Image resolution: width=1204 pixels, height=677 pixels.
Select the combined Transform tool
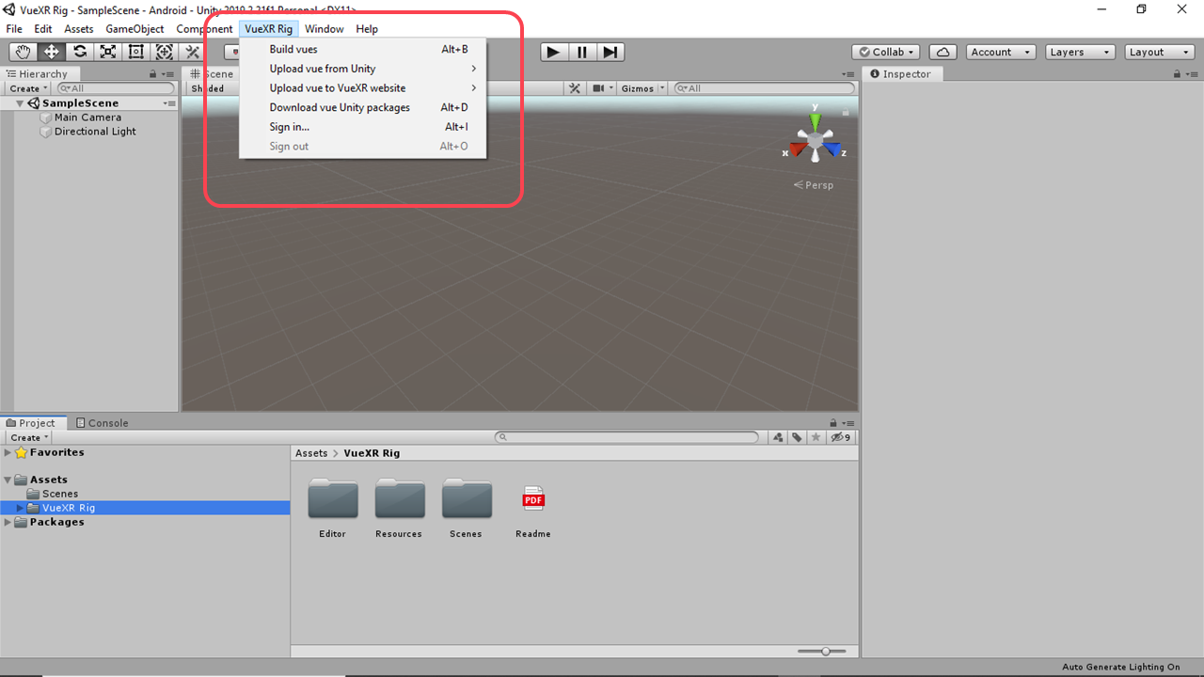tap(164, 52)
